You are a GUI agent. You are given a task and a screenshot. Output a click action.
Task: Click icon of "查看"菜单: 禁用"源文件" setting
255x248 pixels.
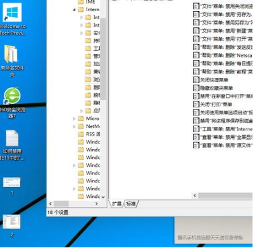point(196,145)
